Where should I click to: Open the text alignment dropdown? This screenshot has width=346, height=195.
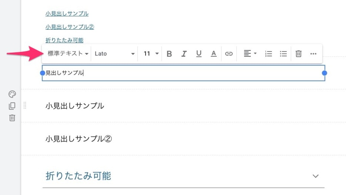coord(250,54)
